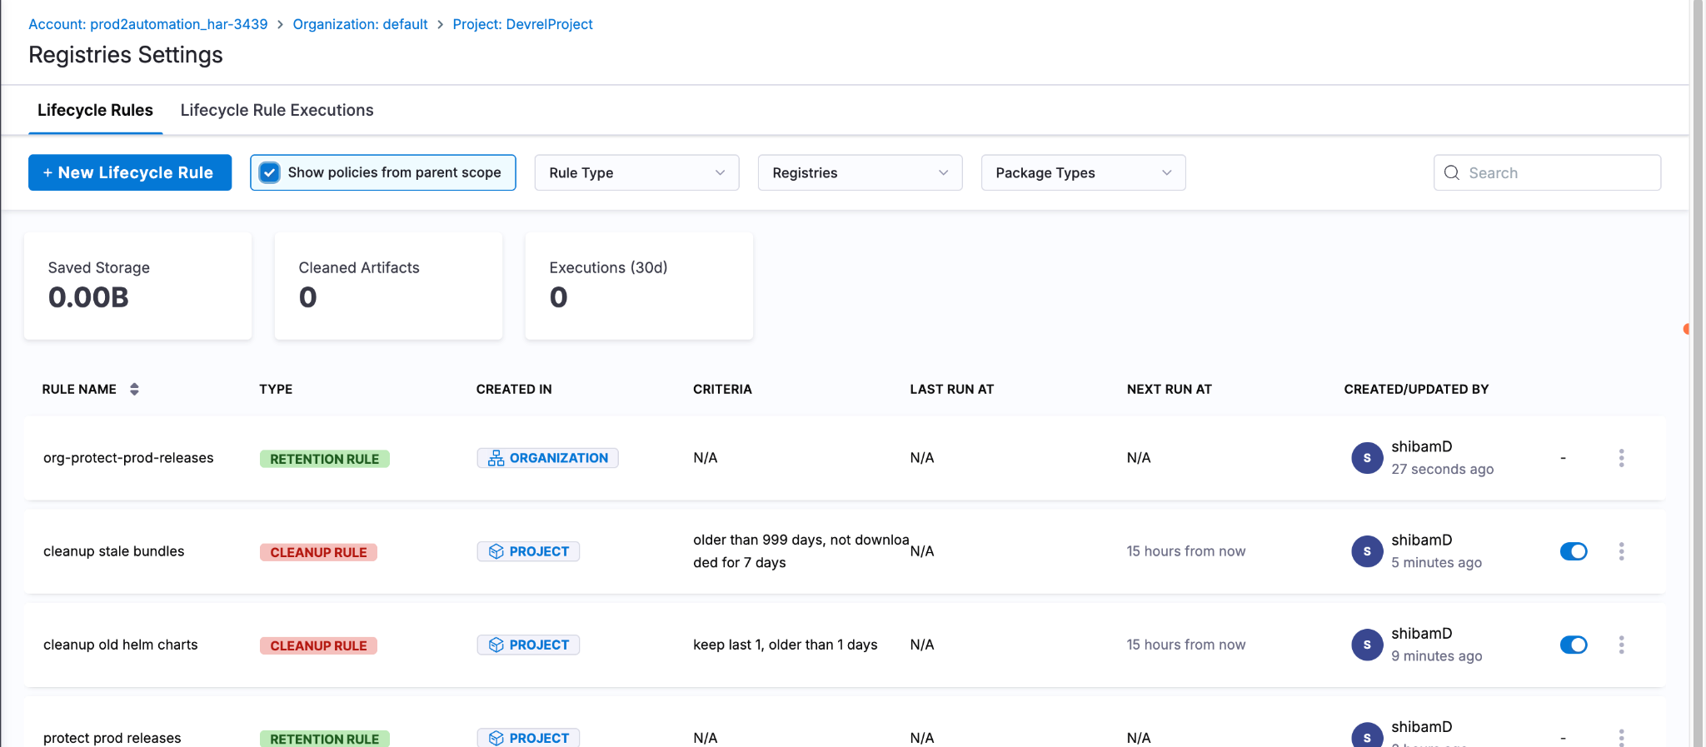Click RETENTION RULE tag for org-protect-prod-releases
Screen dimensions: 1706x747
pos(324,459)
